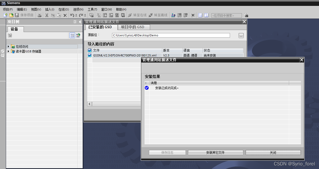
Task: Click the browse ... button next to source path
Action: 241,36
